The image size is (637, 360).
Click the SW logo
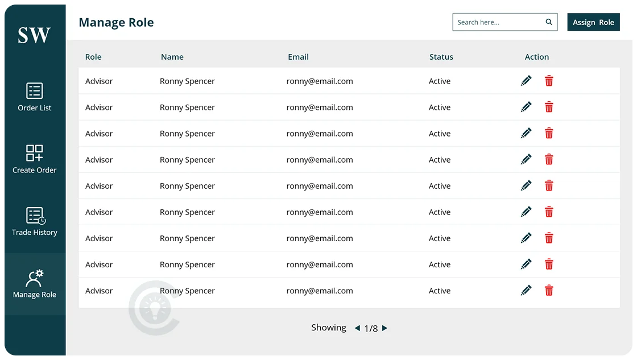point(34,35)
